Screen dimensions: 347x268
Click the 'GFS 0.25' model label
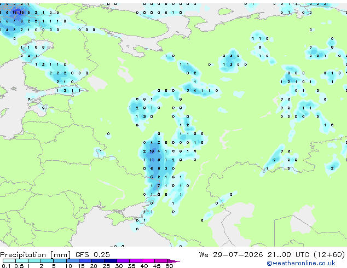92,255
